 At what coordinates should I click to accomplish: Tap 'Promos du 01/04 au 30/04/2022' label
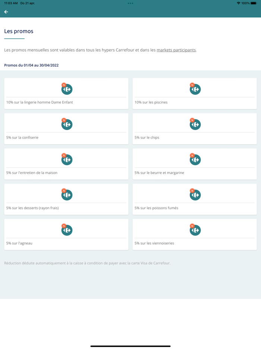pos(31,65)
